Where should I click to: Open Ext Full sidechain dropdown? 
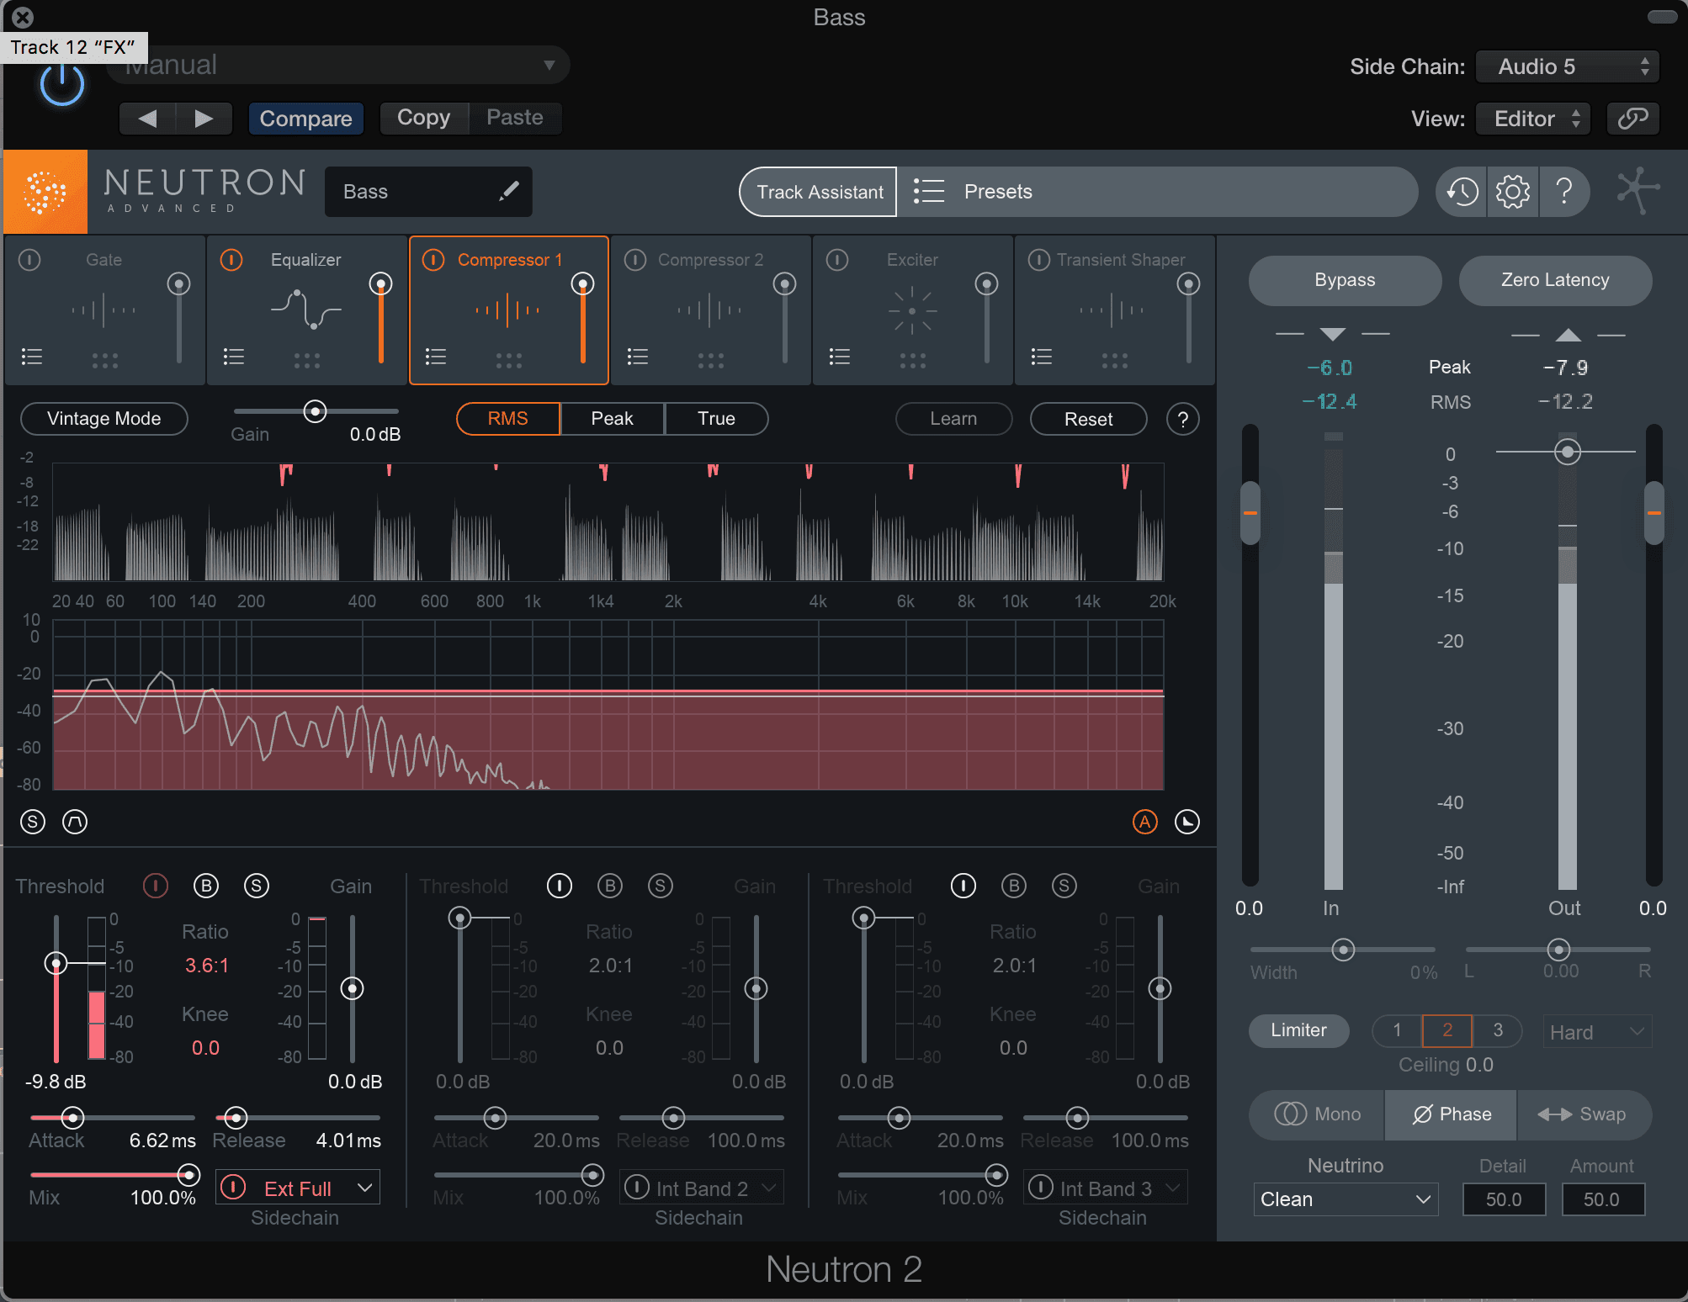pos(298,1188)
